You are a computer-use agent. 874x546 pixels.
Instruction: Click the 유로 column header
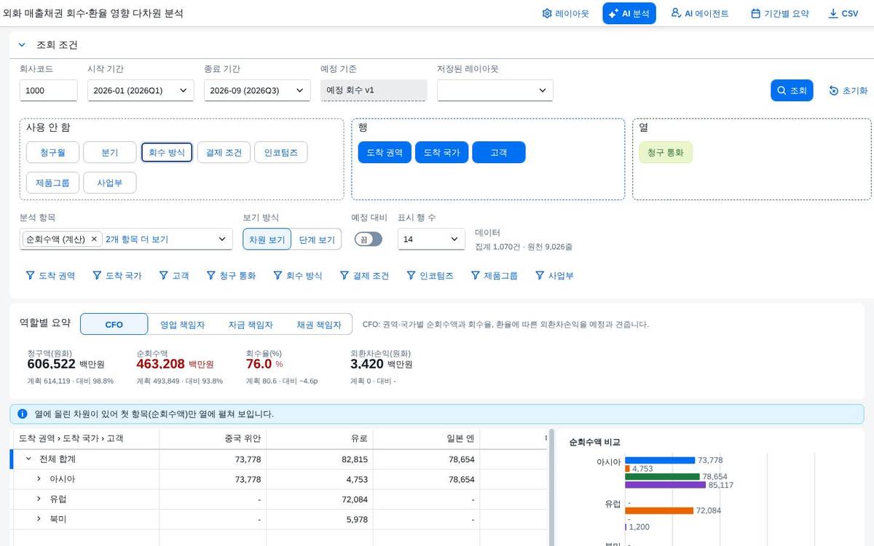(x=320, y=438)
